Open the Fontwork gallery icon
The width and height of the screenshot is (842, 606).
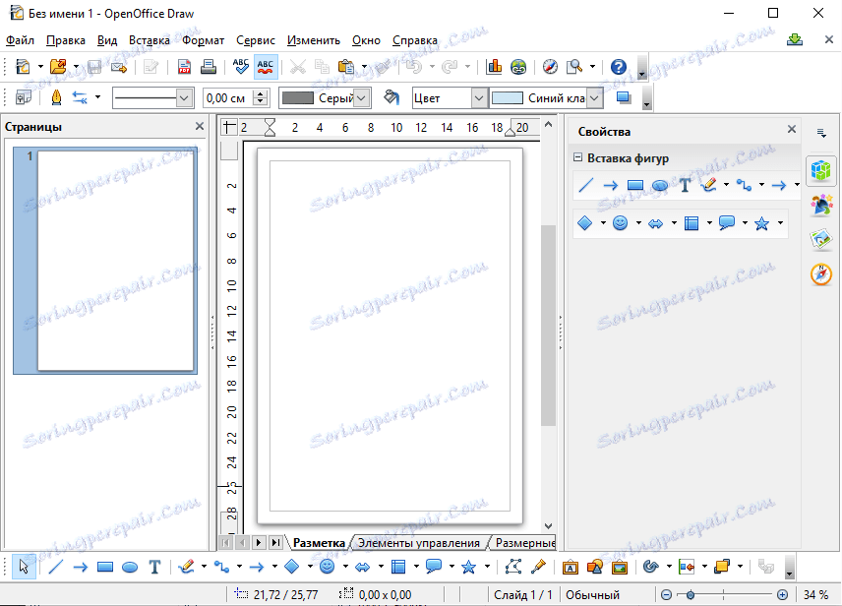click(x=571, y=567)
